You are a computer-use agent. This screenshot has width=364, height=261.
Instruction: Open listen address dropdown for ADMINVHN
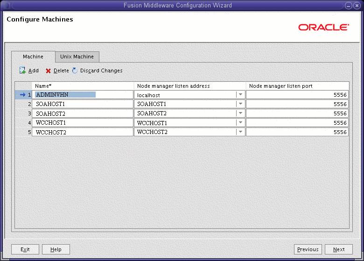(240, 94)
